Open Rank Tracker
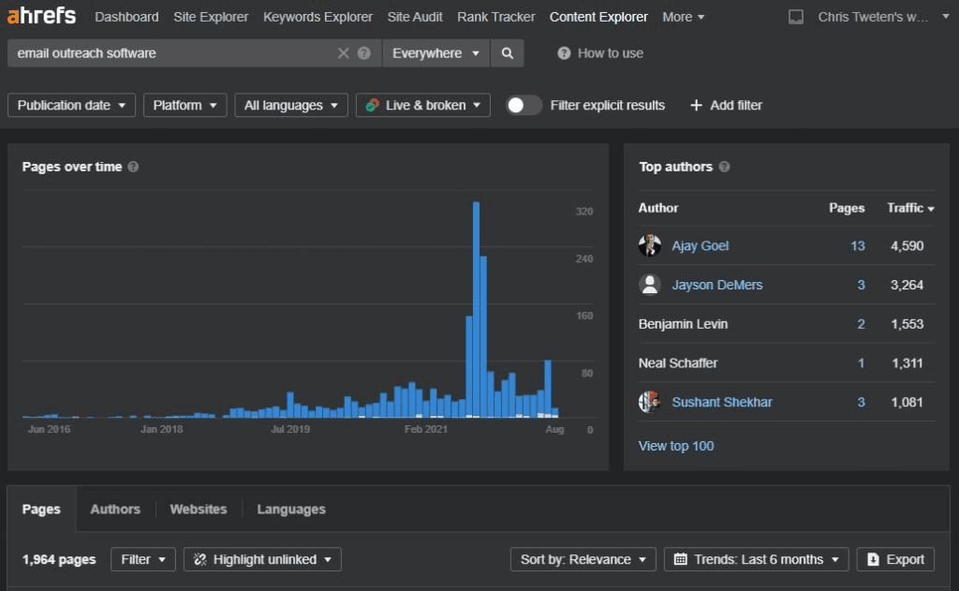The width and height of the screenshot is (959, 591). (x=496, y=17)
